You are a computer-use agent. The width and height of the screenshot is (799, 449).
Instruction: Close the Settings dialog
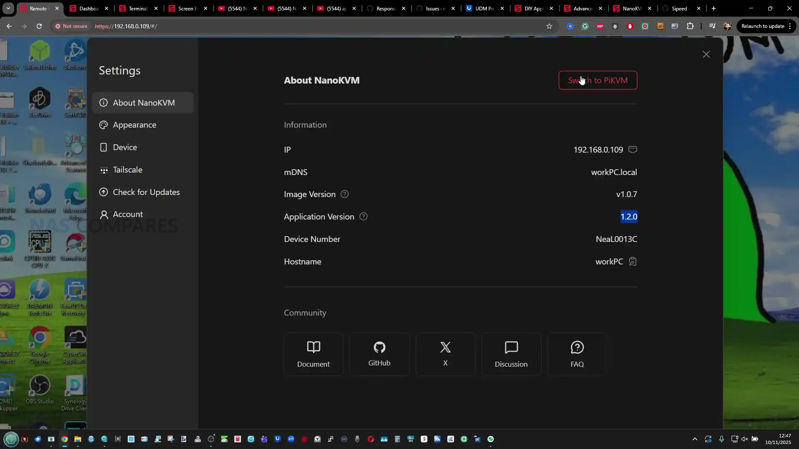[706, 54]
